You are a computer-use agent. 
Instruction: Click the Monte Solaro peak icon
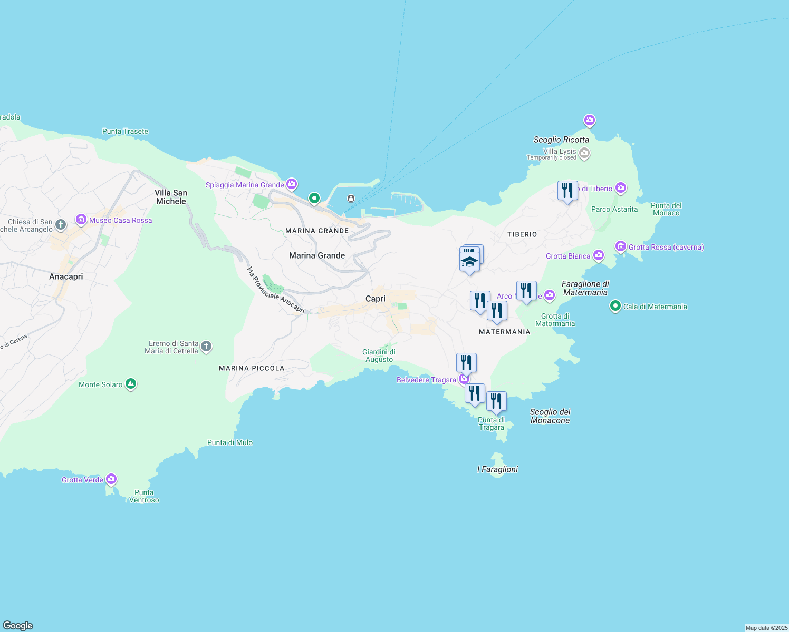[x=130, y=384]
